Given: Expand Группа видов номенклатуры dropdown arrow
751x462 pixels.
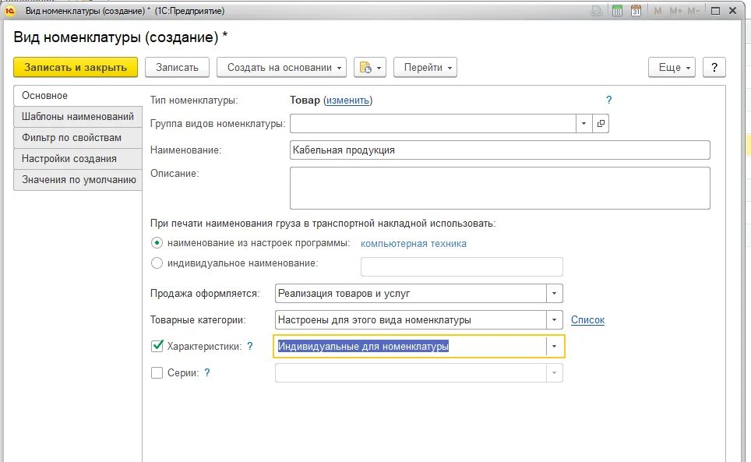Looking at the screenshot, I should pyautogui.click(x=584, y=124).
